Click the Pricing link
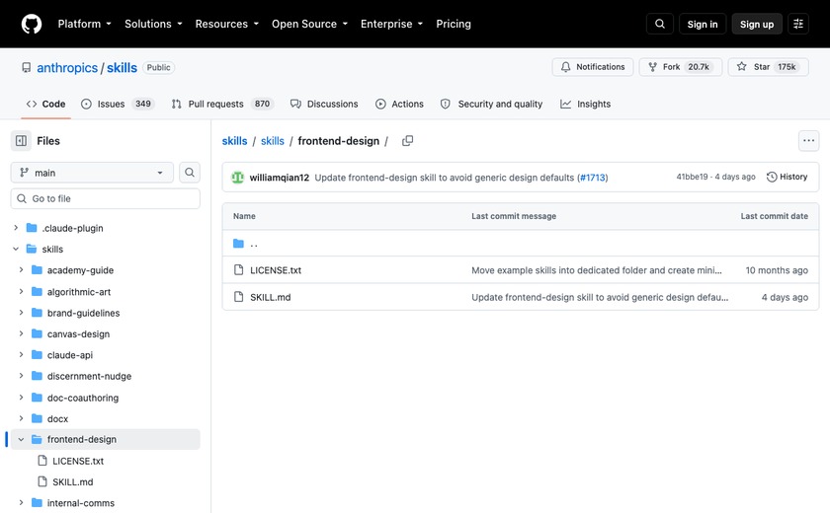 pos(454,24)
